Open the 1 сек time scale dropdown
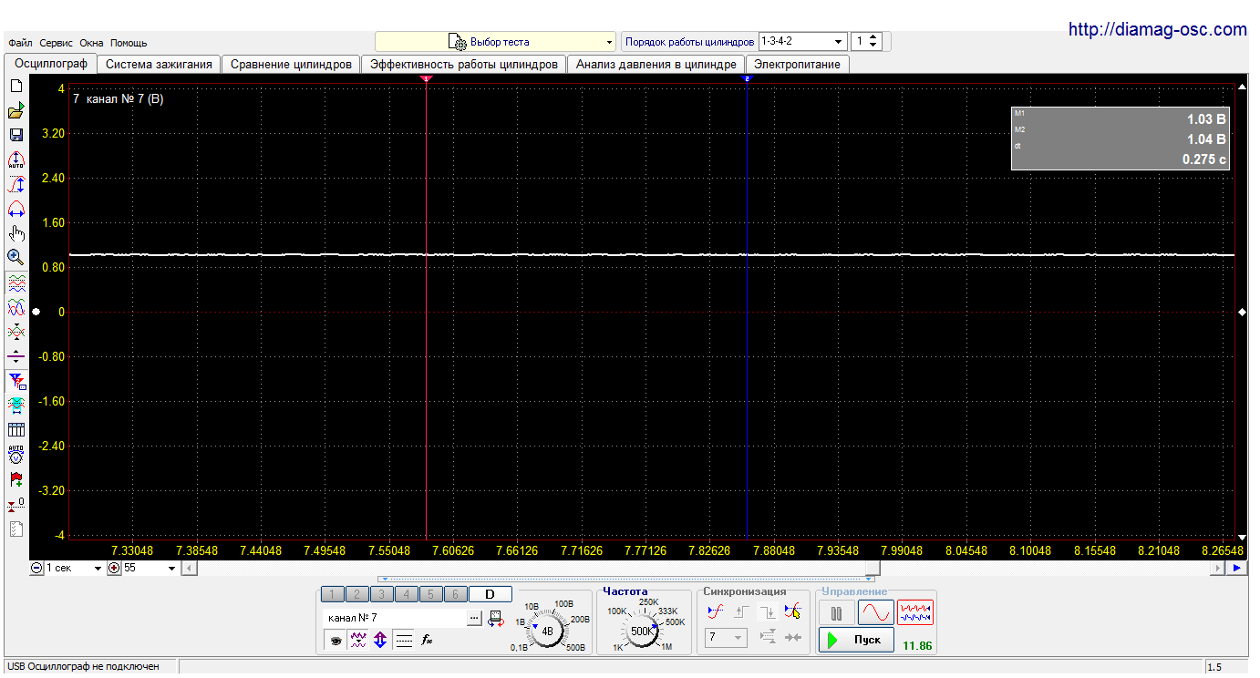1260x678 pixels. pos(75,568)
